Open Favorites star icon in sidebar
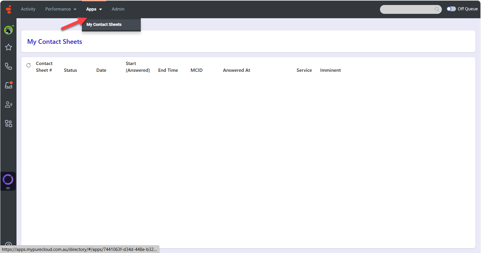 pyautogui.click(x=9, y=47)
